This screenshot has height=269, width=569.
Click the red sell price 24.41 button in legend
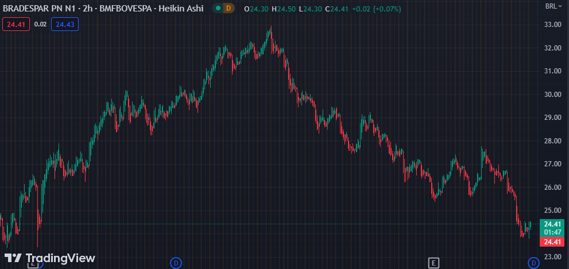pyautogui.click(x=16, y=24)
